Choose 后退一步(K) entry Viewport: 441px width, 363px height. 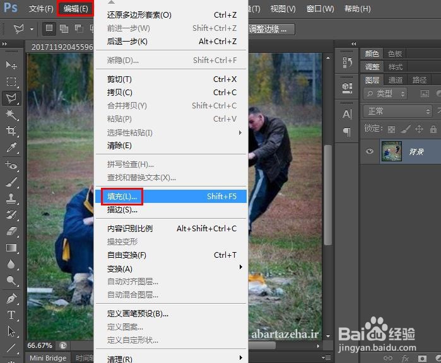(171, 42)
